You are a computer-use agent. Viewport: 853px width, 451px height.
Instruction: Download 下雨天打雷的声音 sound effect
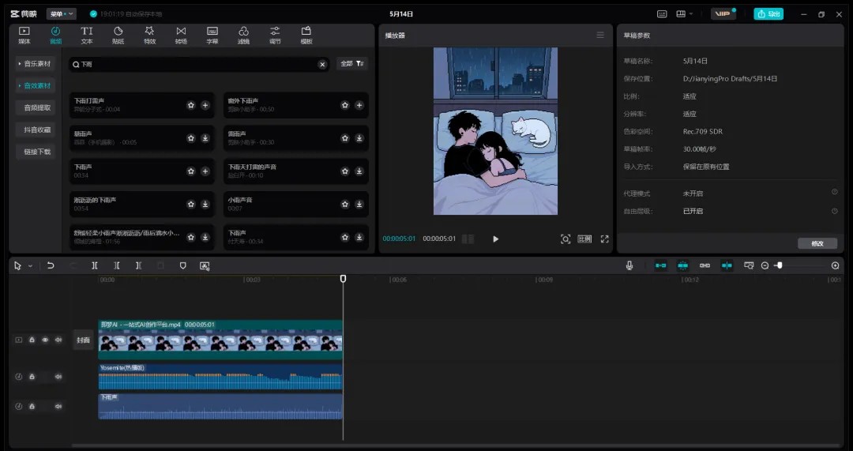[x=359, y=171]
